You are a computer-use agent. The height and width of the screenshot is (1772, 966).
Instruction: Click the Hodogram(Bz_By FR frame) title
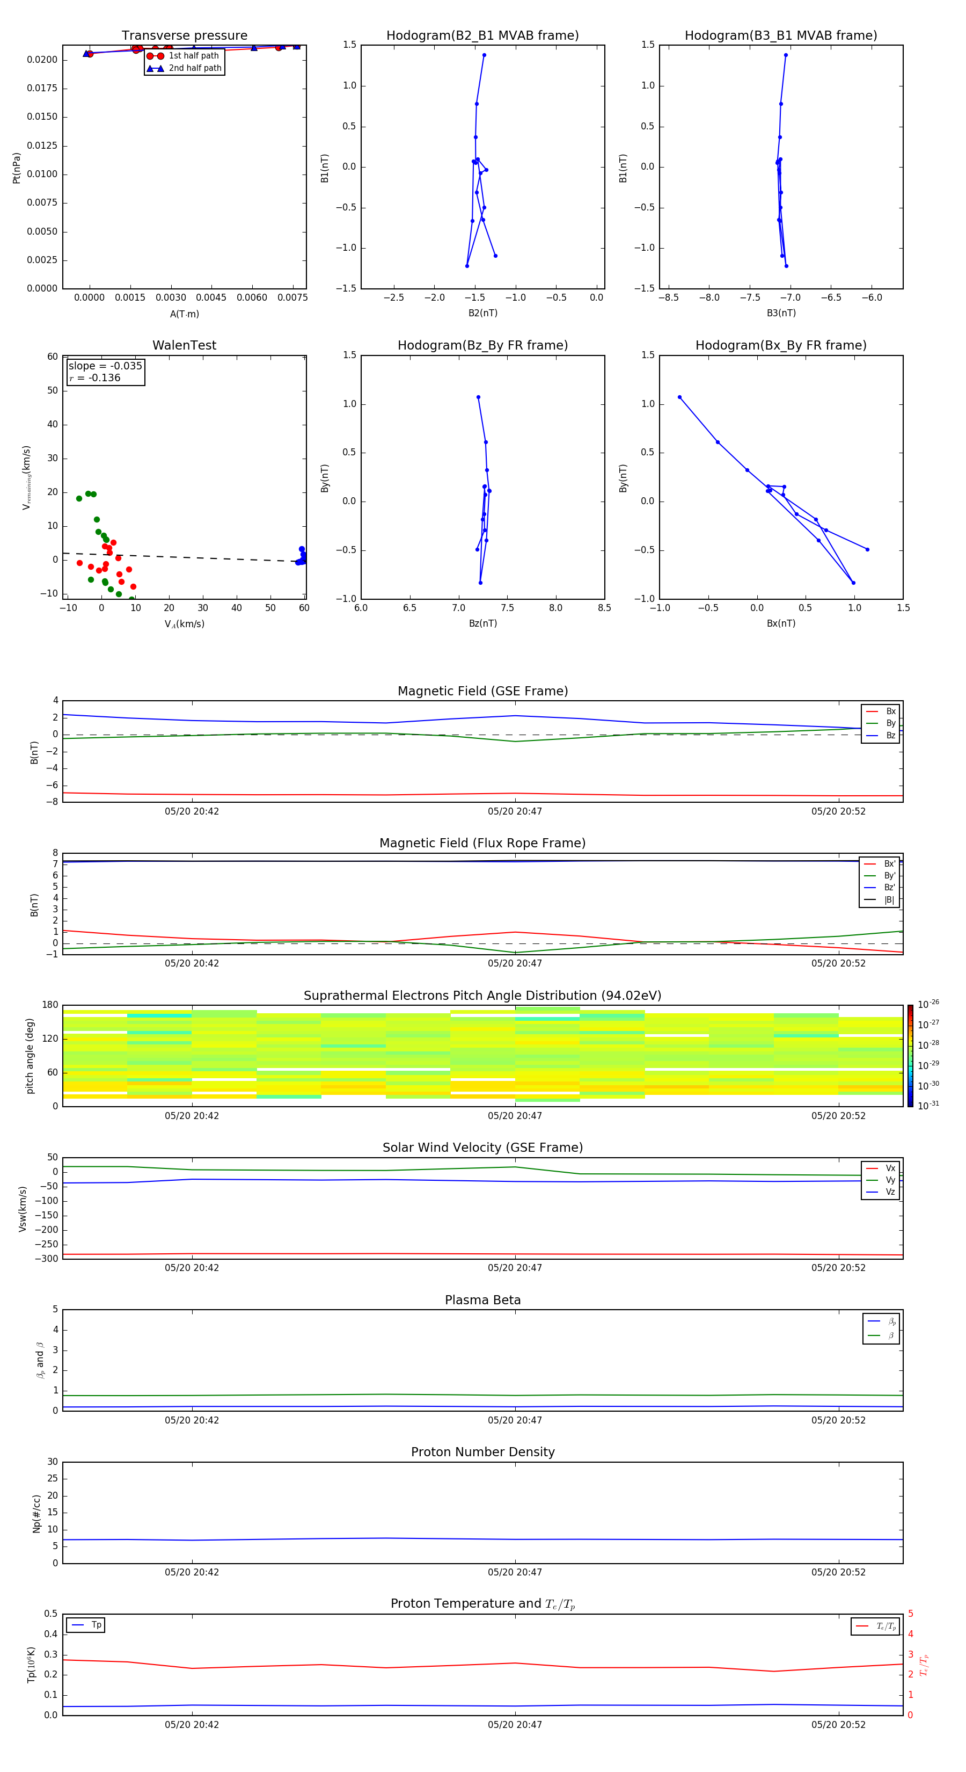pos(482,345)
